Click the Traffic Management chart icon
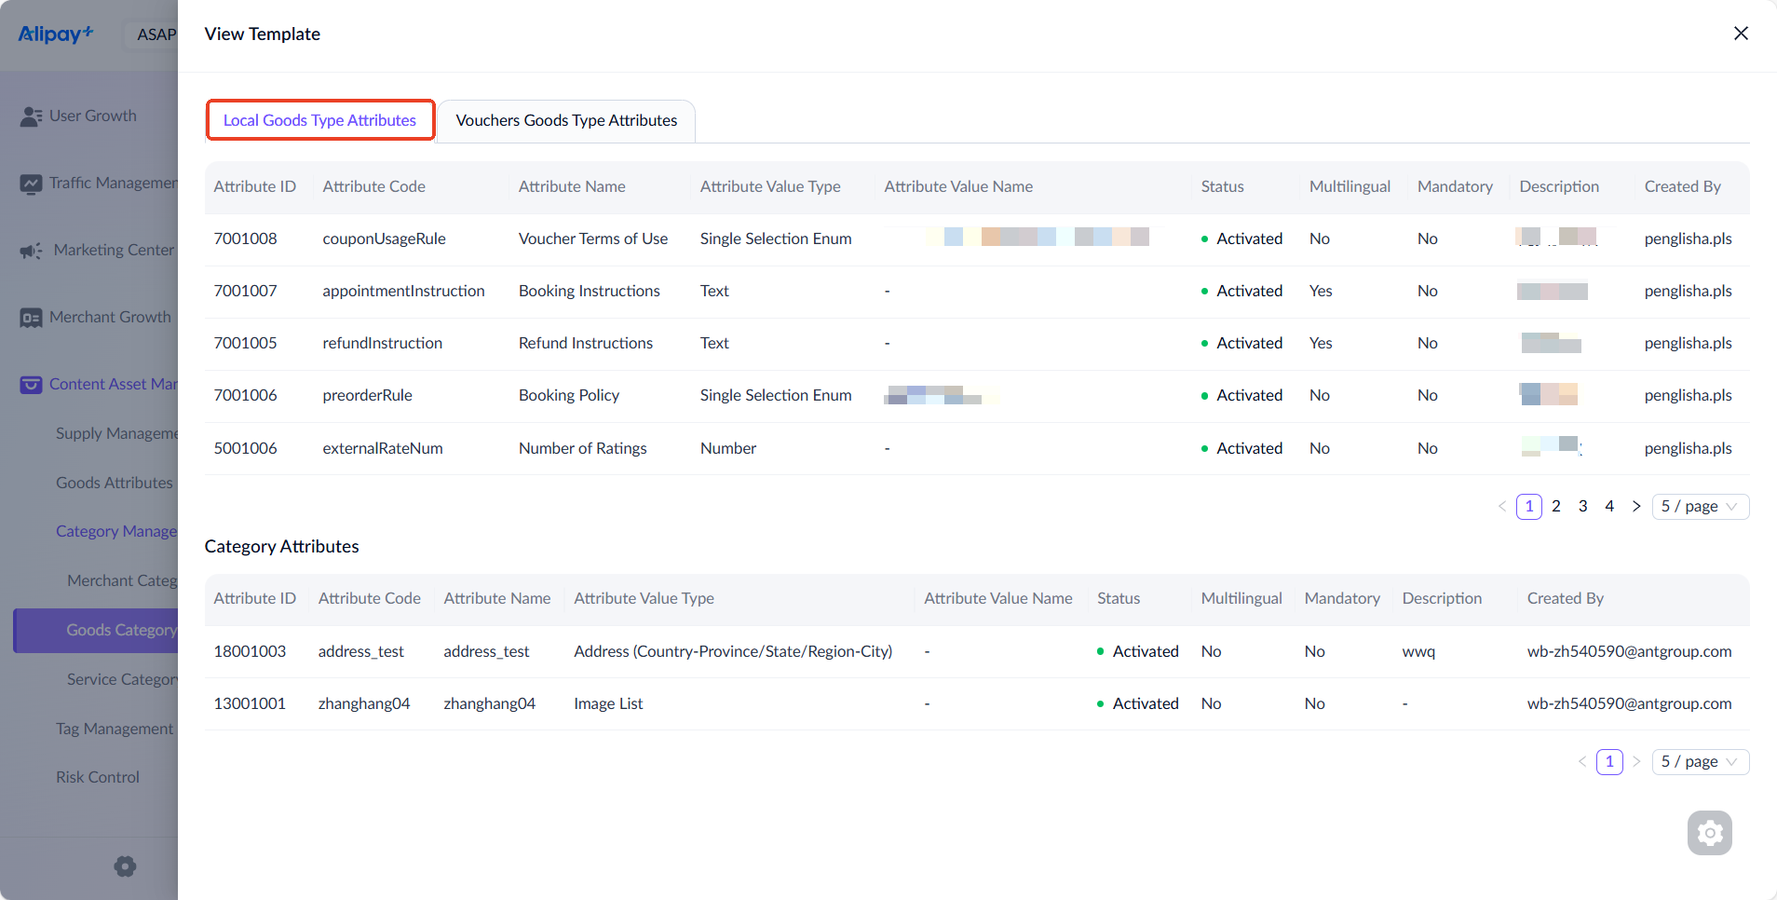This screenshot has width=1777, height=900. pos(31,184)
